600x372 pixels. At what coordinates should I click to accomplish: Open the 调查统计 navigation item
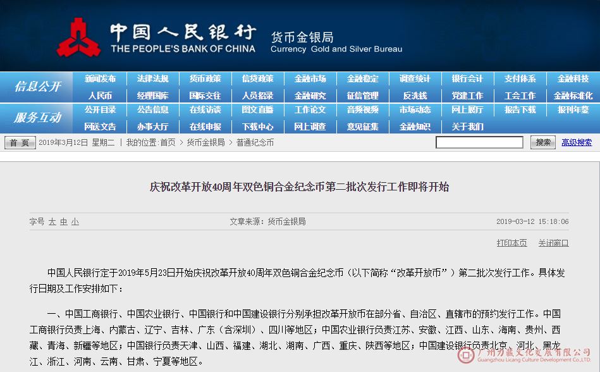point(415,79)
